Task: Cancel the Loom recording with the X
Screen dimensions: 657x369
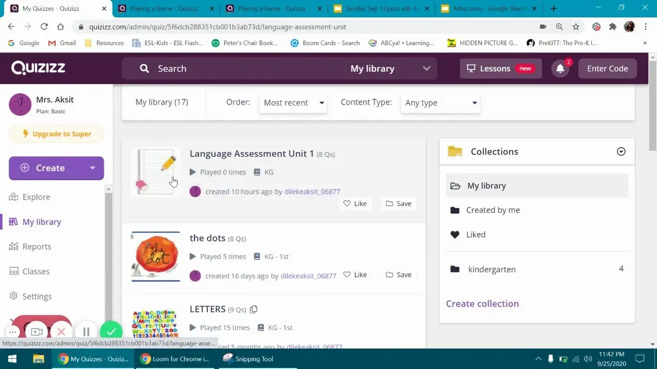Action: [x=61, y=332]
